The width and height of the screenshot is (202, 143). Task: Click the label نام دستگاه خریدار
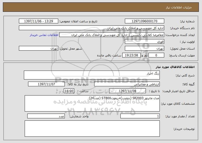click(182, 28)
